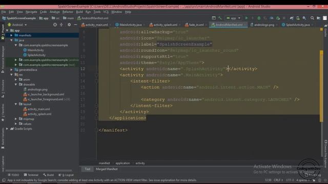Click the Attach debugger icon

[x=278, y=18]
